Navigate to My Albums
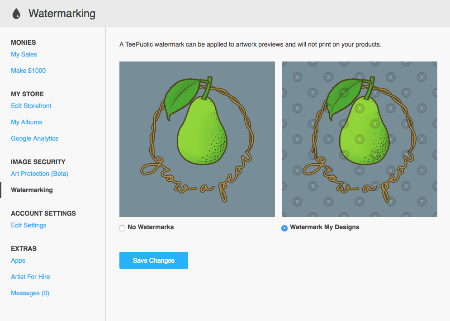The image size is (450, 321). pyautogui.click(x=27, y=122)
